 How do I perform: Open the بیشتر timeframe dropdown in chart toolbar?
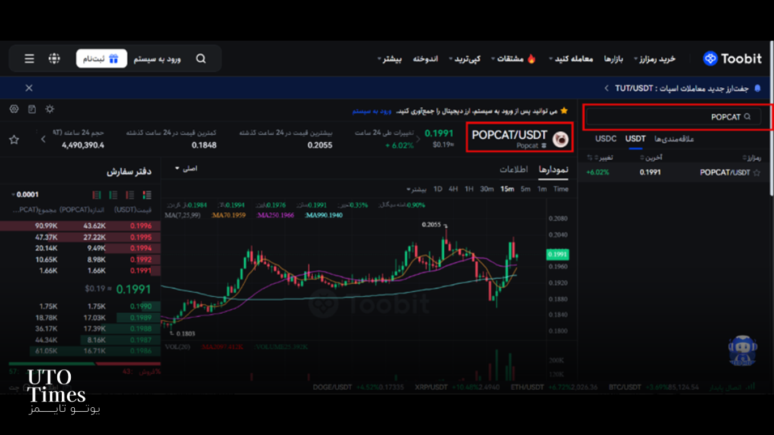(x=416, y=189)
